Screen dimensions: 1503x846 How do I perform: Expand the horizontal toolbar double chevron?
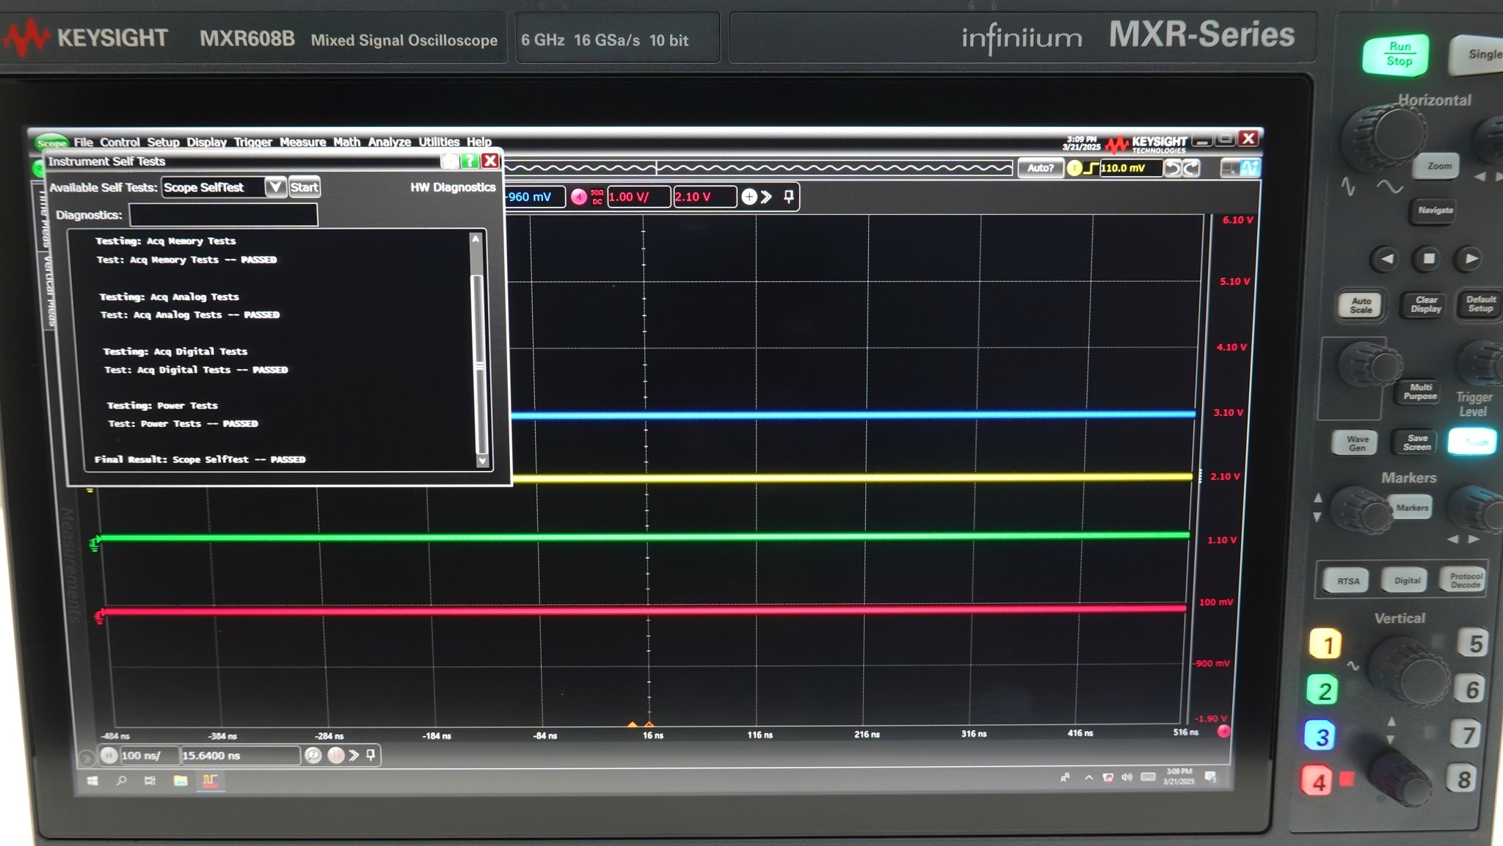coord(354,755)
